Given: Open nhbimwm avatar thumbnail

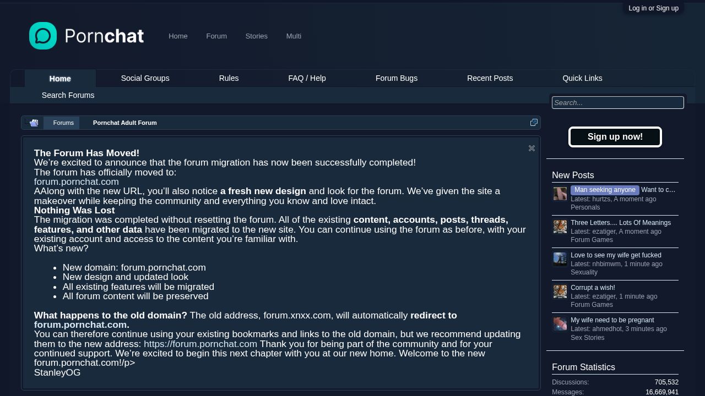Looking at the screenshot, I should [560, 258].
